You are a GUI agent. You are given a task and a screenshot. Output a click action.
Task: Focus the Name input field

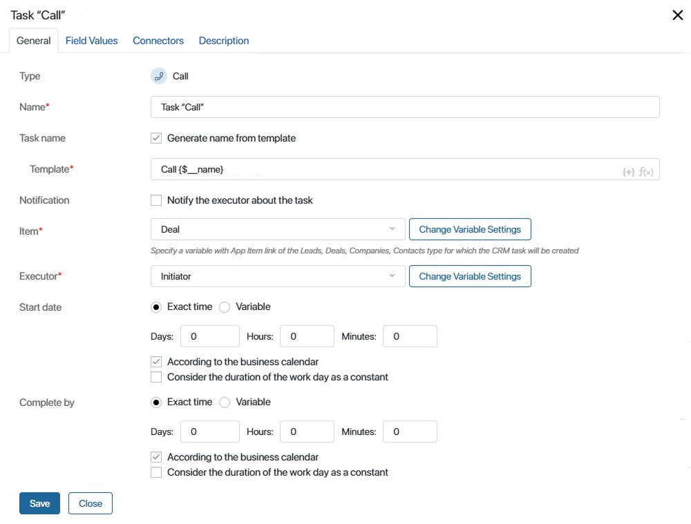[x=405, y=107]
